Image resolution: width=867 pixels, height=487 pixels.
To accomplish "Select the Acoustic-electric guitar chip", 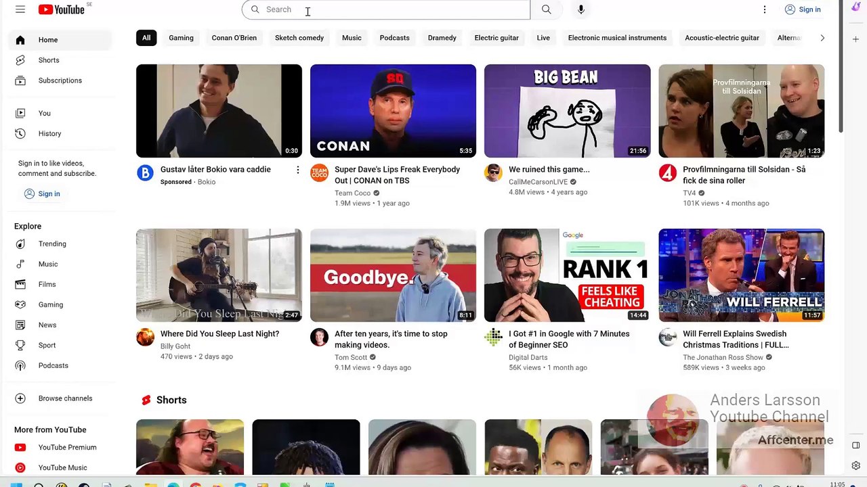I will click(x=722, y=38).
